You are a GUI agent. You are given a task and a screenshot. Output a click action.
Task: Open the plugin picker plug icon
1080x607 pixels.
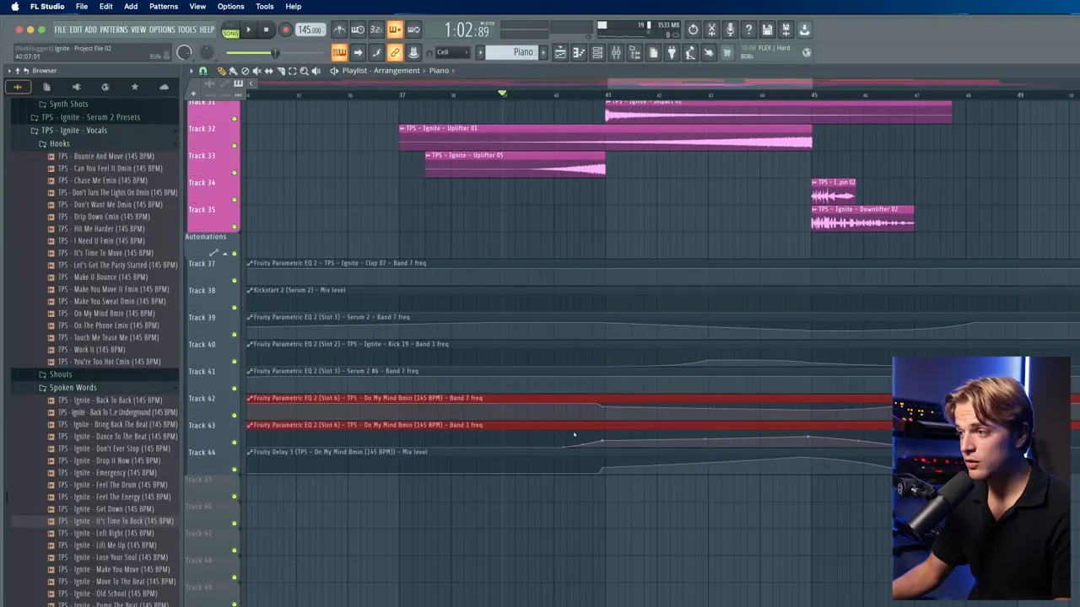pyautogui.click(x=672, y=52)
